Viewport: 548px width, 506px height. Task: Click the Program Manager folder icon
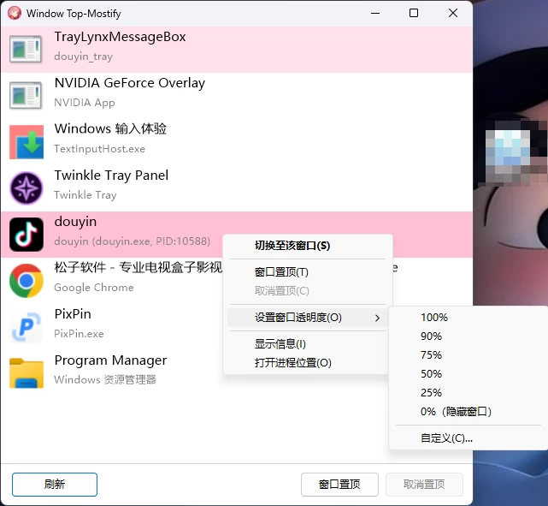click(27, 373)
